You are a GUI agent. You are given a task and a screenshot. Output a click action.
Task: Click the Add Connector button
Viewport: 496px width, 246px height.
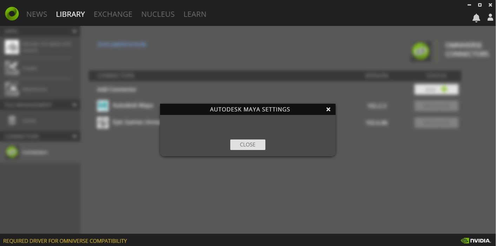pos(436,89)
